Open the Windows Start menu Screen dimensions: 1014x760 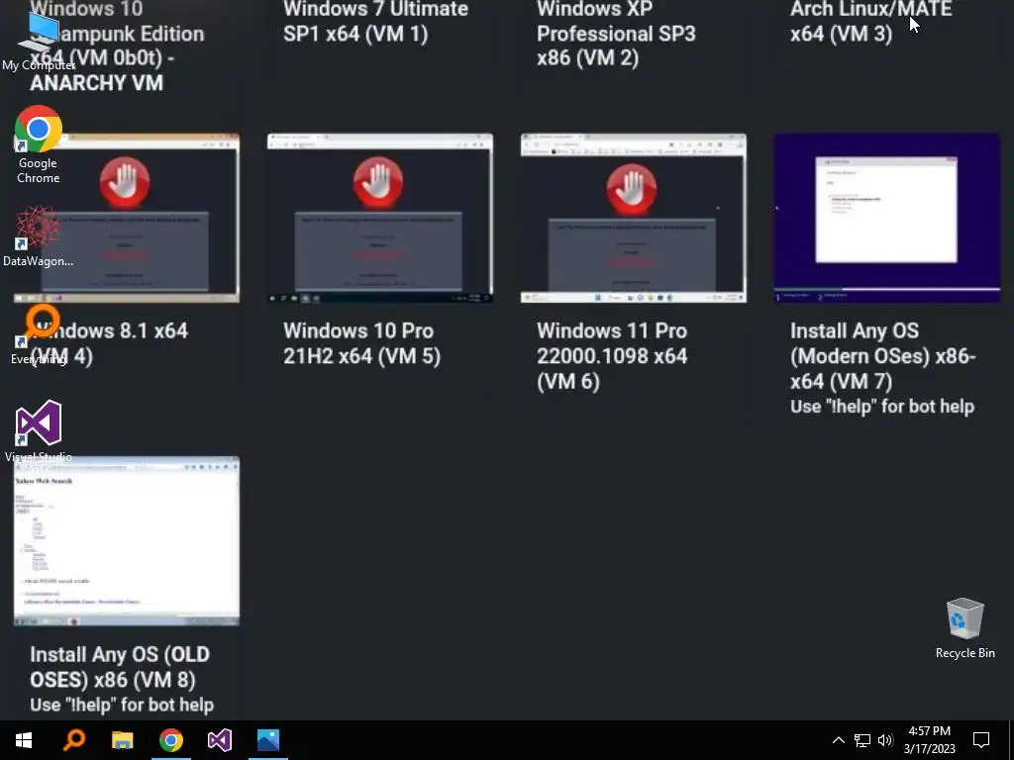coord(24,740)
